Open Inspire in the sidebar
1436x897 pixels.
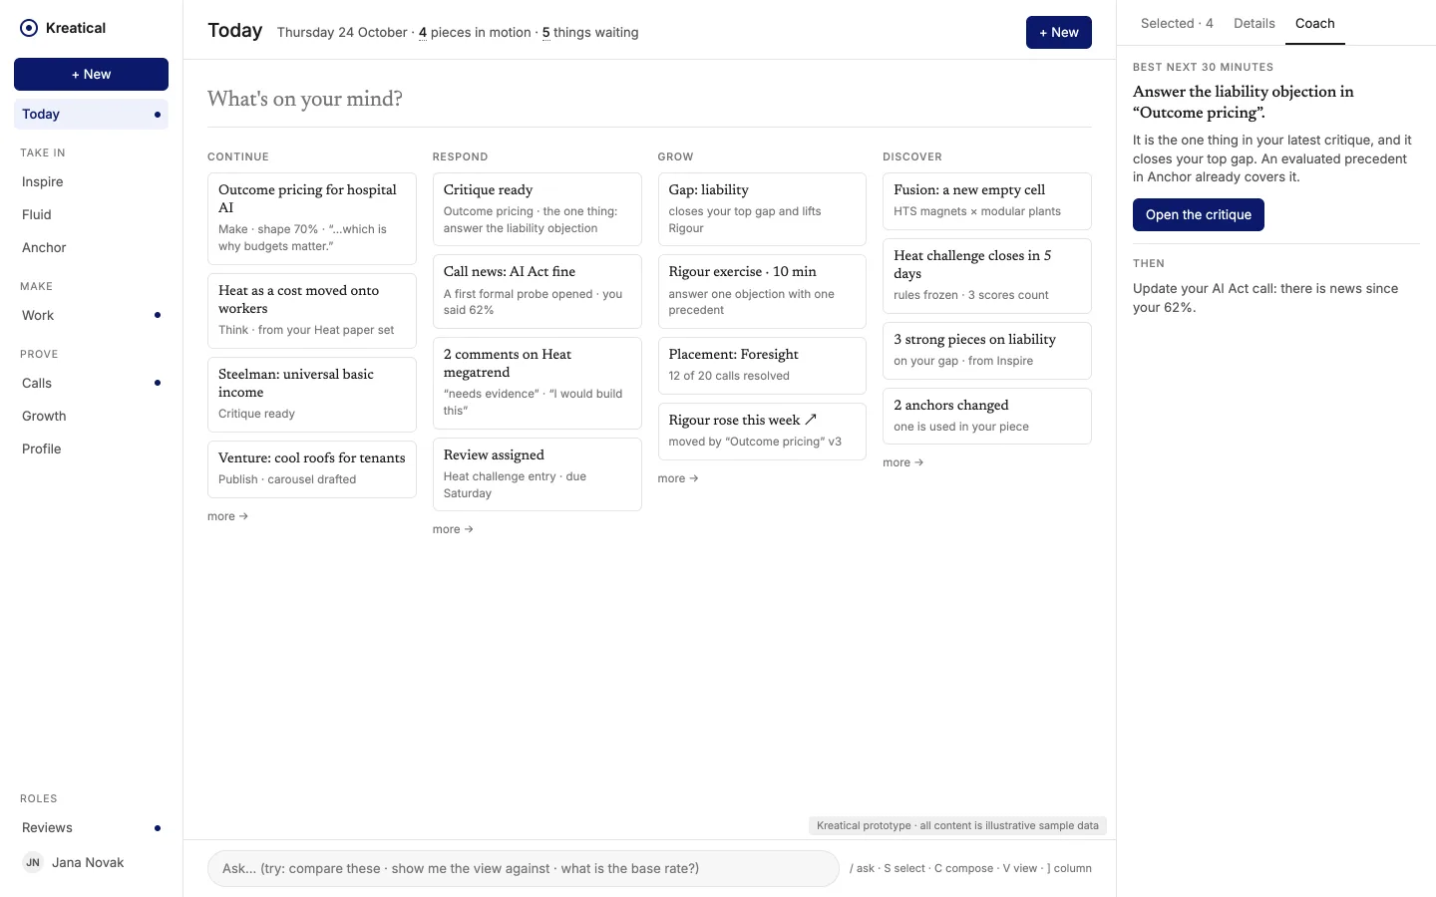pyautogui.click(x=91, y=181)
